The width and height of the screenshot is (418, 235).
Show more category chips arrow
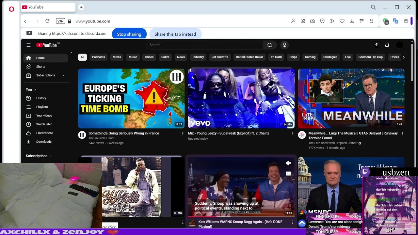tap(404, 57)
